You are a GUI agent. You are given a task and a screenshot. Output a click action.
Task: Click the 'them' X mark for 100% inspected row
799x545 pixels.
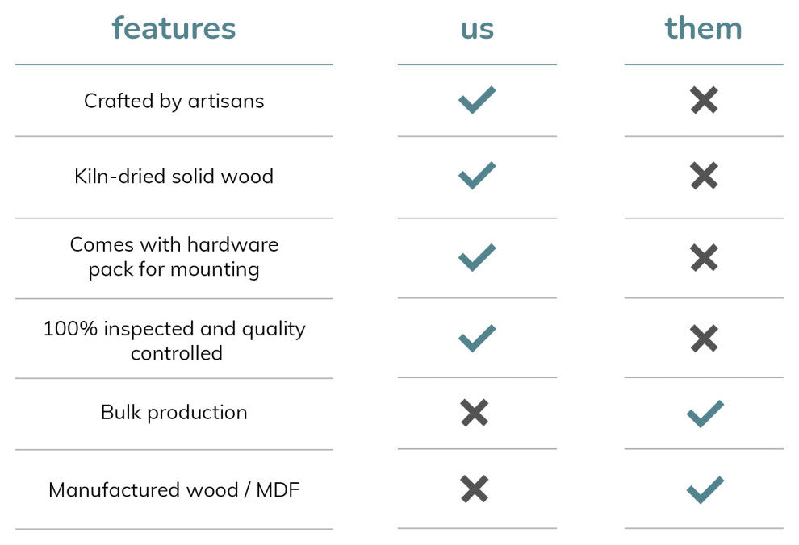point(705,339)
